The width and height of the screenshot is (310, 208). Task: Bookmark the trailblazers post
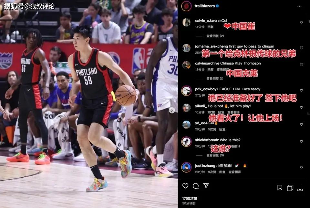pyautogui.click(x=280, y=187)
